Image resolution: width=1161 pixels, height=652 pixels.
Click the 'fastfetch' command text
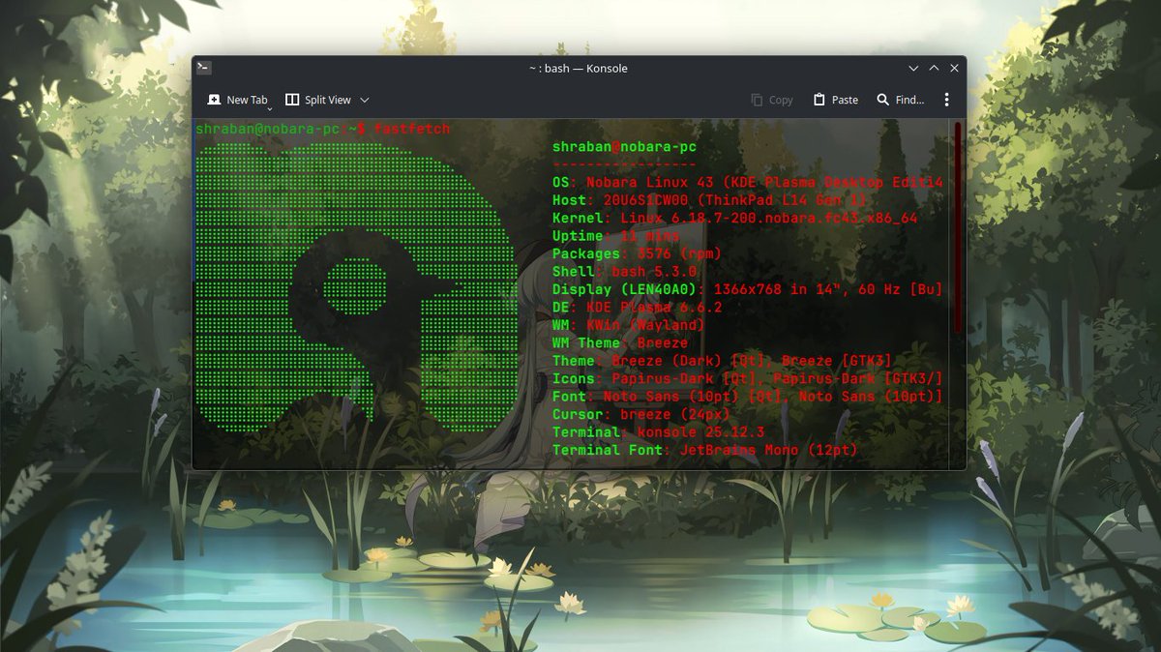click(x=411, y=129)
